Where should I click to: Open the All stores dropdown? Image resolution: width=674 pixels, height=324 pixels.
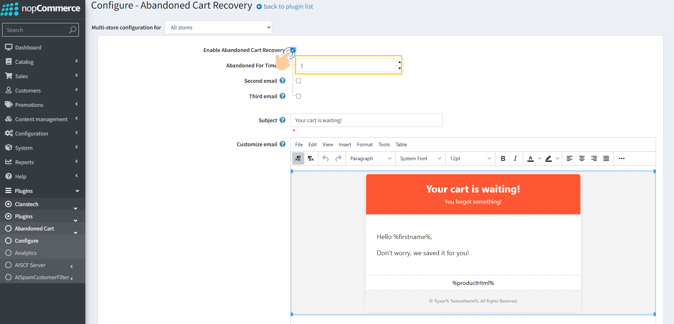(218, 28)
